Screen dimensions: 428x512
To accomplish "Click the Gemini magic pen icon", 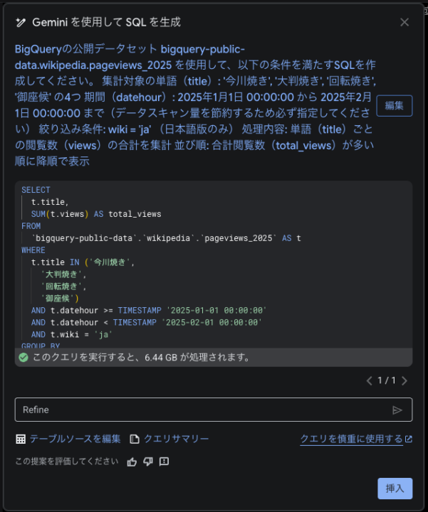I will tap(21, 22).
